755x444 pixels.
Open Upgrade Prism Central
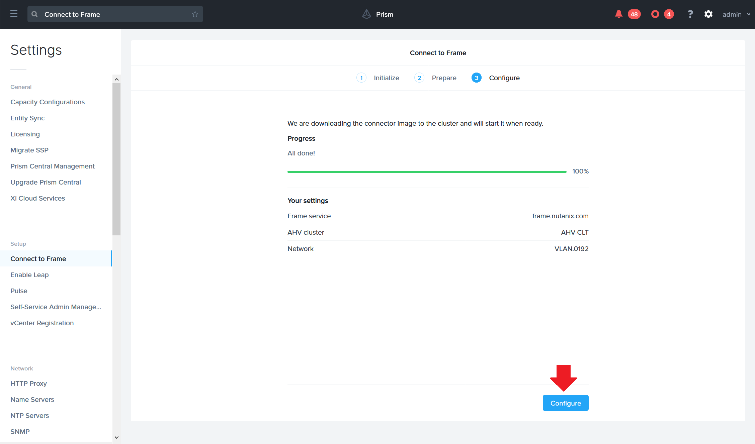[46, 182]
